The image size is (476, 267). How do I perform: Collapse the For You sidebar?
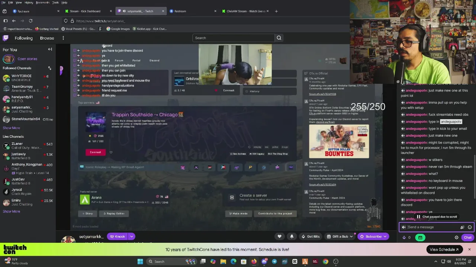coord(50,49)
